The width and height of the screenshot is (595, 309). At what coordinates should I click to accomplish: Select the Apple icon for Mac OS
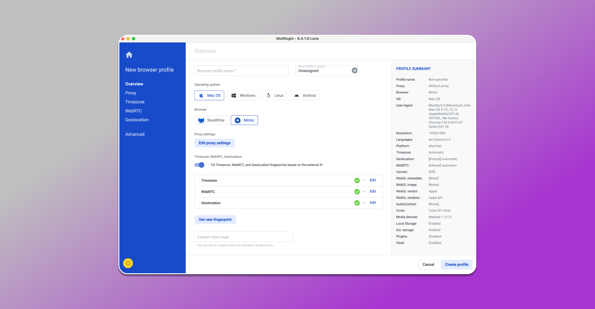click(x=201, y=95)
